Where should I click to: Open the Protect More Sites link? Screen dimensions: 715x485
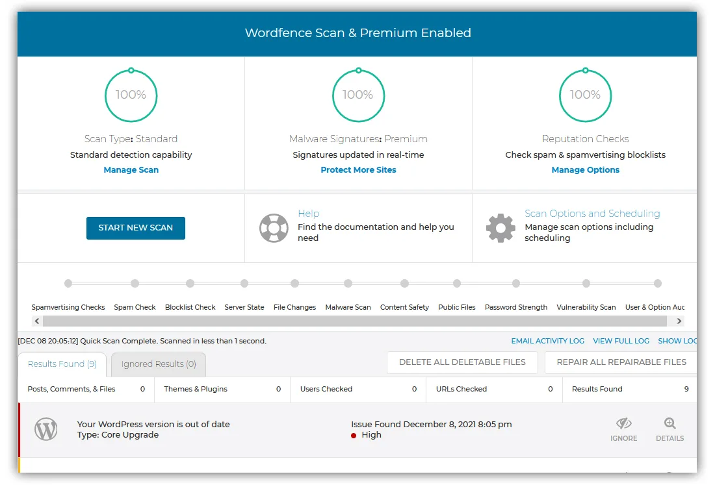pos(358,170)
